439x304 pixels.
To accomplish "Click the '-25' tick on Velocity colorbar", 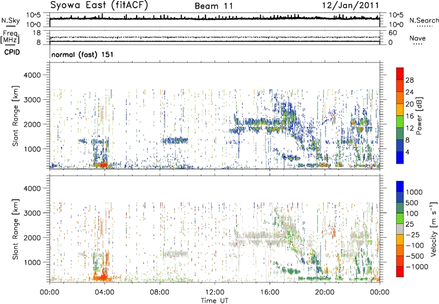I will click(414, 235).
